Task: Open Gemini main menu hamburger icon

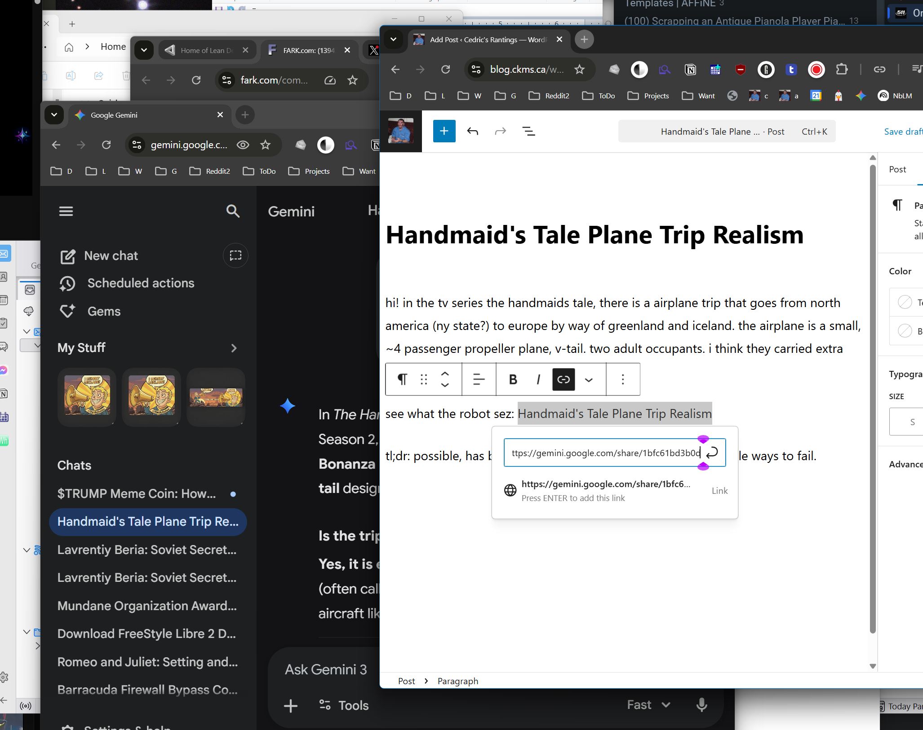Action: 66,211
